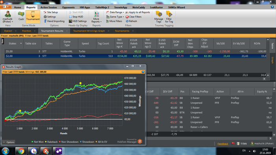Image resolution: width=276 pixels, height=155 pixels.
Task: Toggle All-In EV line in legend
Action: tap(101, 142)
